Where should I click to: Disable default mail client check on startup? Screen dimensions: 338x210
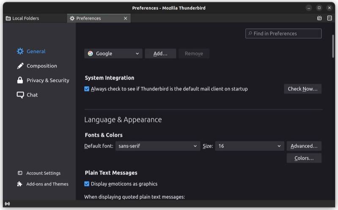87,89
